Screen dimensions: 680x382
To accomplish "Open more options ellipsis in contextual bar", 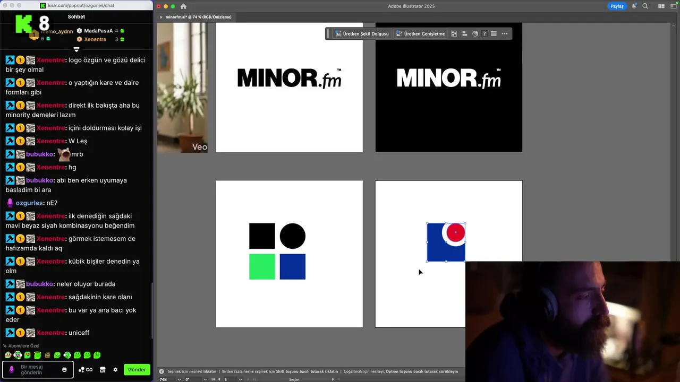I will point(505,34).
